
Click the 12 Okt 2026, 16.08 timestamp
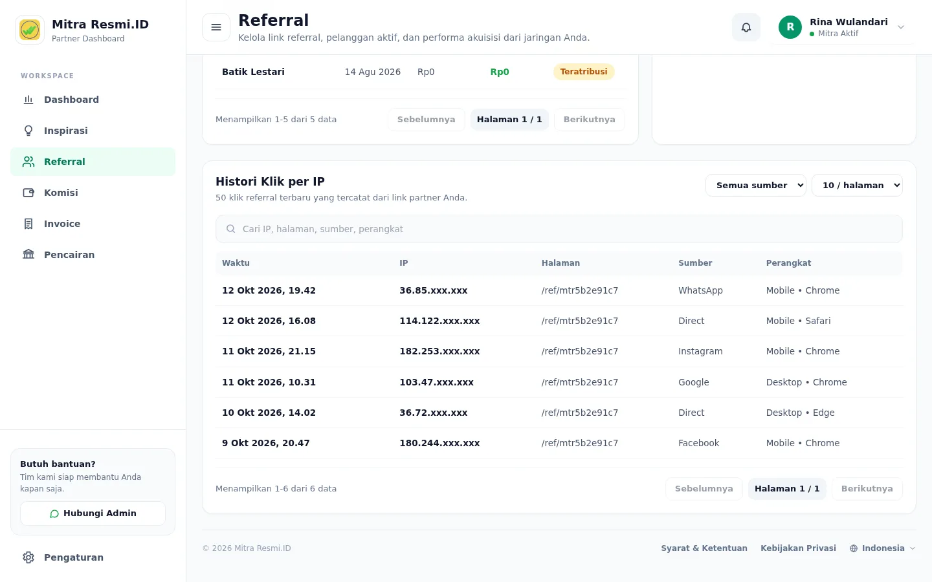(x=269, y=321)
